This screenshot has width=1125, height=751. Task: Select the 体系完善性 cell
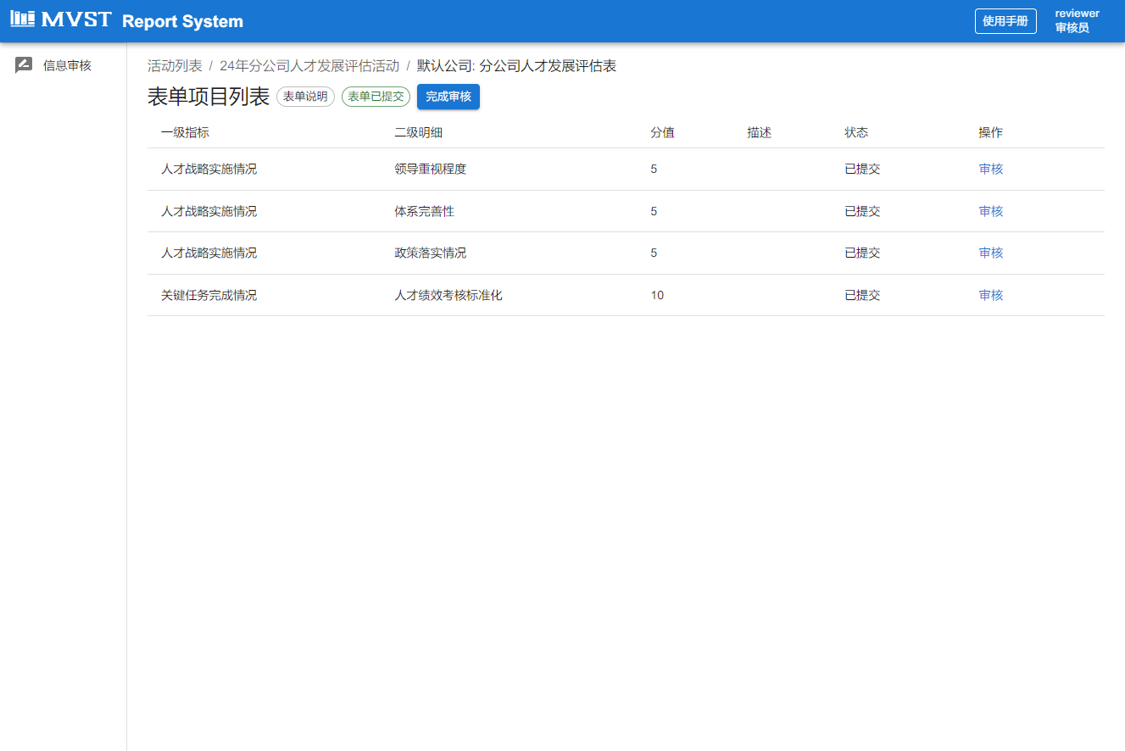pos(424,211)
